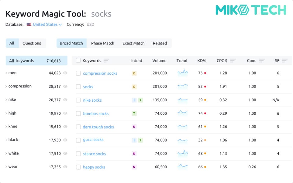Tick the select-all Keywords checkbox
This screenshot has height=183, width=293.
pyautogui.click(x=78, y=60)
